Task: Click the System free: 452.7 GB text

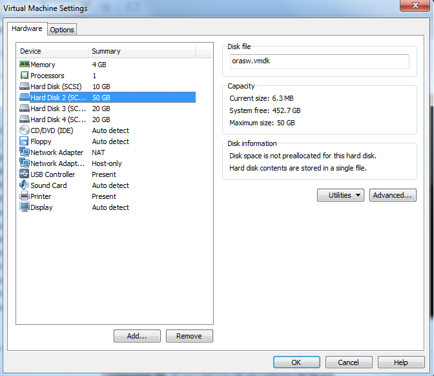Action: coord(265,110)
